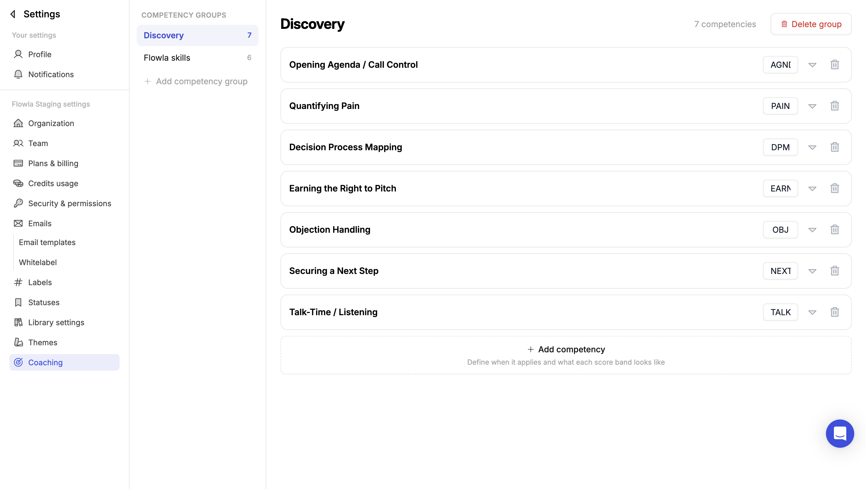Open Emails settings
Image resolution: width=866 pixels, height=489 pixels.
tap(65, 223)
